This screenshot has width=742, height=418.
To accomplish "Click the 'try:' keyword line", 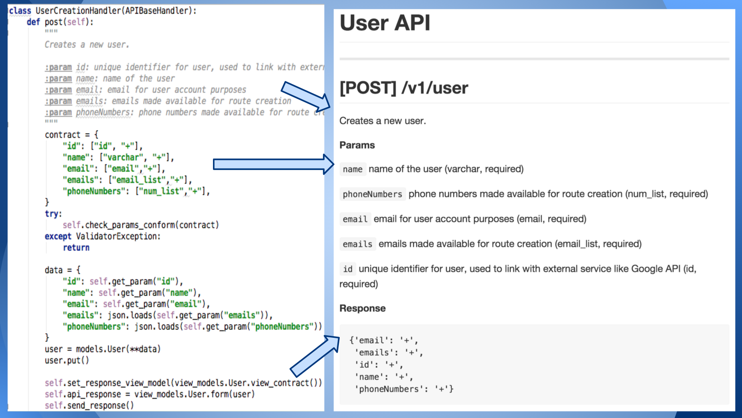I will coord(53,213).
